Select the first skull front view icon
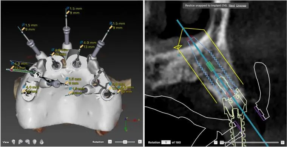Viewport: 287px width, 147px height. (13, 142)
